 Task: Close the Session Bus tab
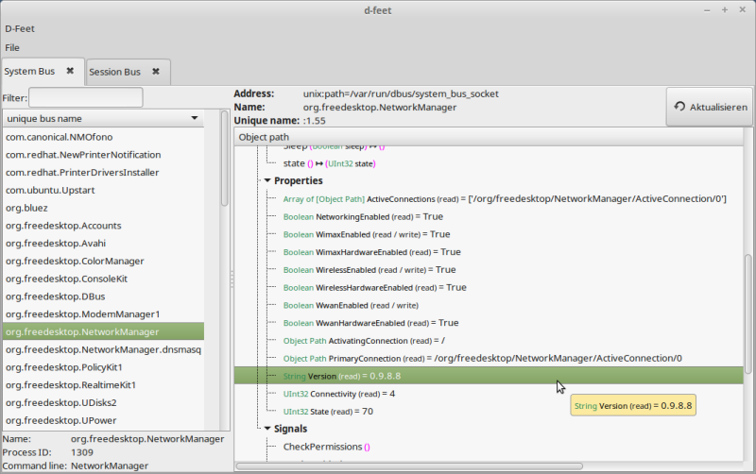tap(156, 71)
